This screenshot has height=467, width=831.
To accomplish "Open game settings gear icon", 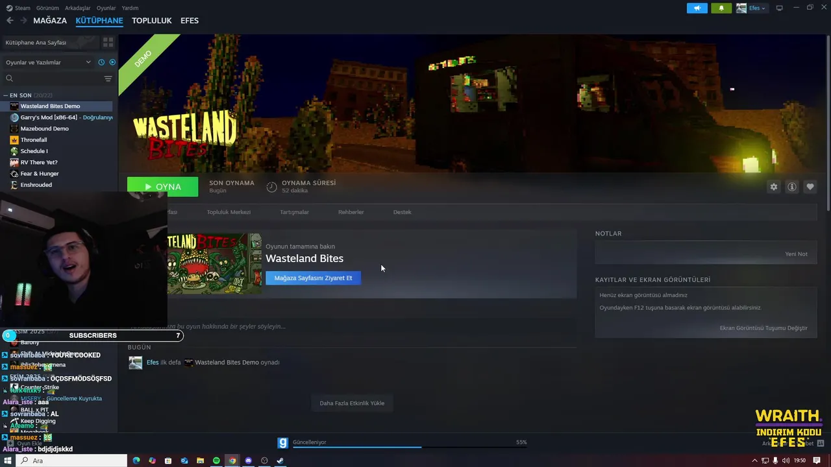I will tap(774, 187).
